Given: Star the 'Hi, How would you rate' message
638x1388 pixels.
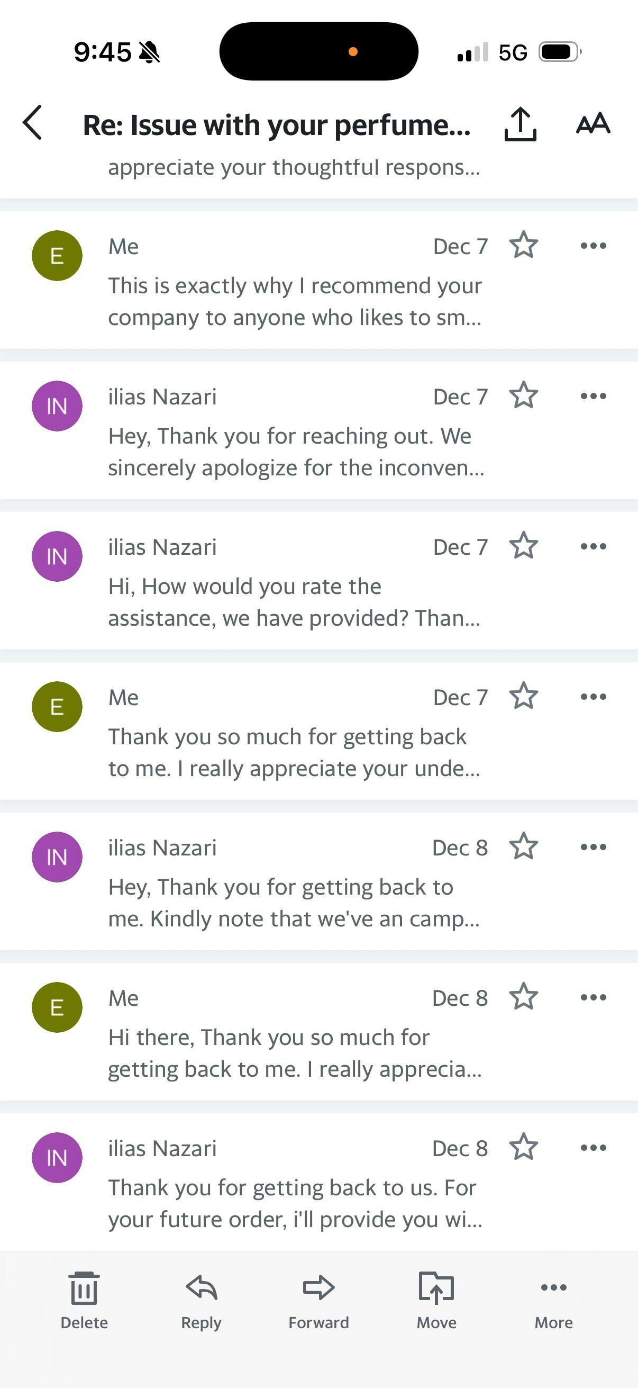Looking at the screenshot, I should [x=523, y=546].
